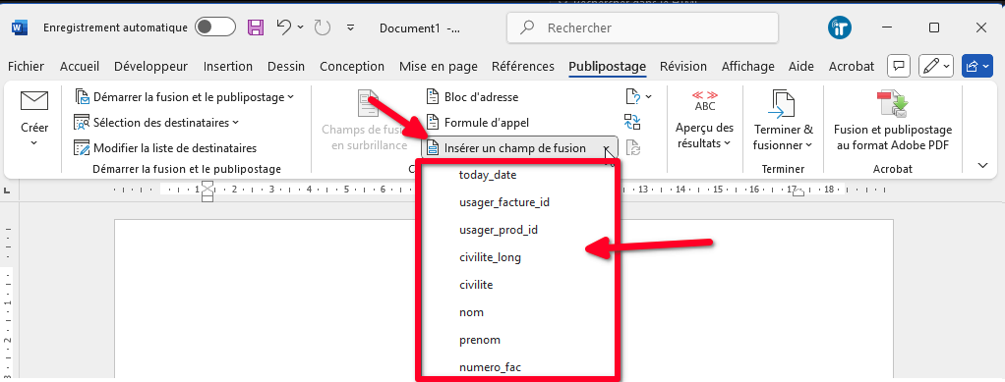Open the quick access toolbar customize arrow
Image resolution: width=1005 pixels, height=382 pixels.
coord(350,27)
